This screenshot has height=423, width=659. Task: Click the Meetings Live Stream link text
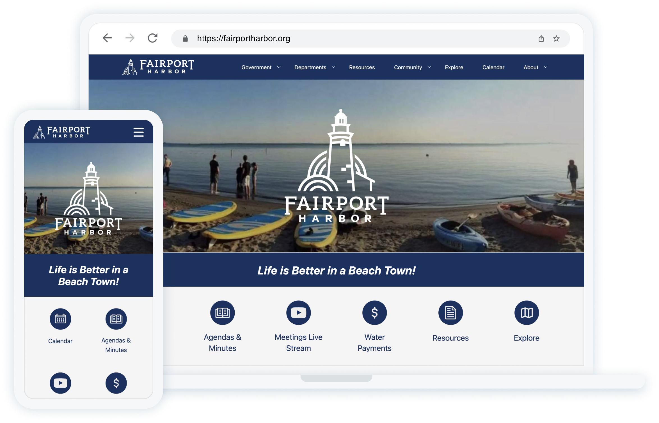click(299, 343)
